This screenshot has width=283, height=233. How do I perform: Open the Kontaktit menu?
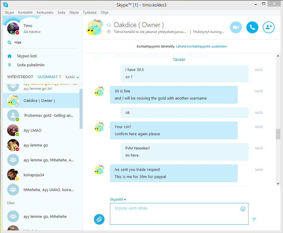coord(25,12)
